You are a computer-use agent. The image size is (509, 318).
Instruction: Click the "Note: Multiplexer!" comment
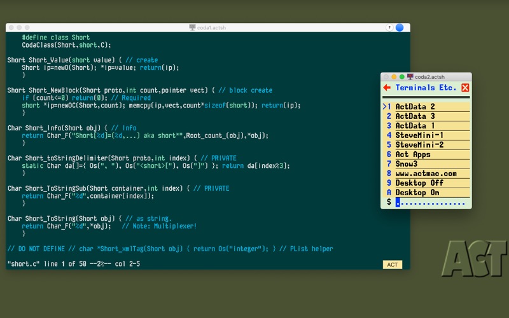159,226
